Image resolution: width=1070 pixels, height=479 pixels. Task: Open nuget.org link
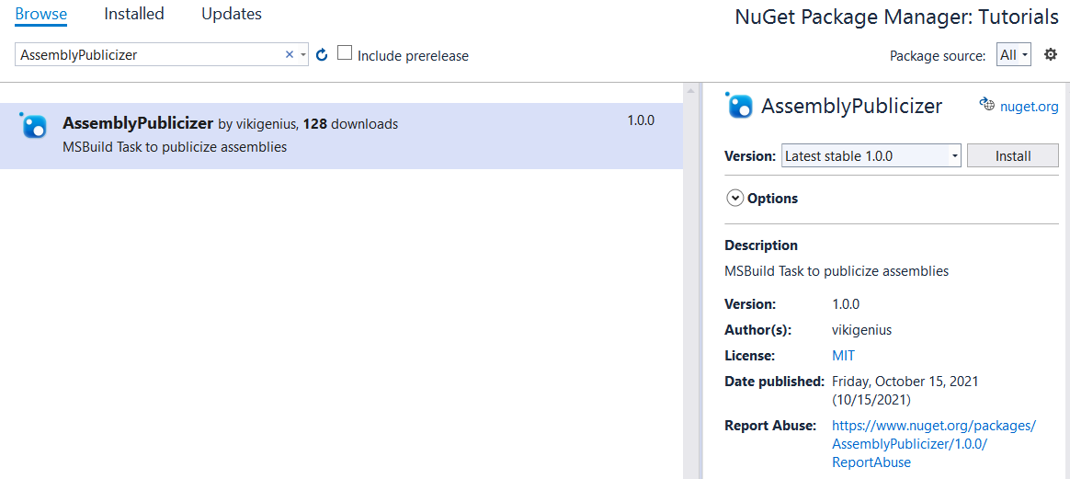(x=1029, y=107)
